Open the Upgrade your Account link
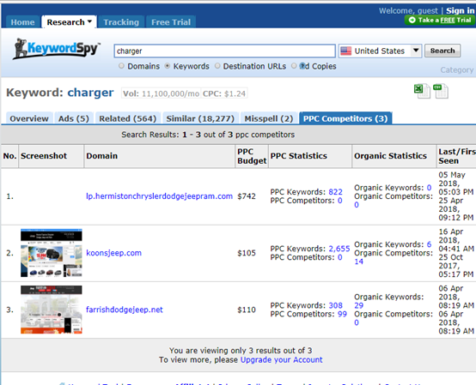 coord(282,359)
